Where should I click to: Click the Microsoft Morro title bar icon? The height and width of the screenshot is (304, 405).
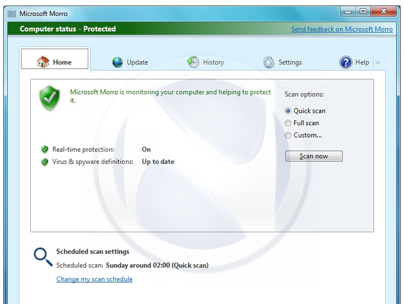[12, 14]
